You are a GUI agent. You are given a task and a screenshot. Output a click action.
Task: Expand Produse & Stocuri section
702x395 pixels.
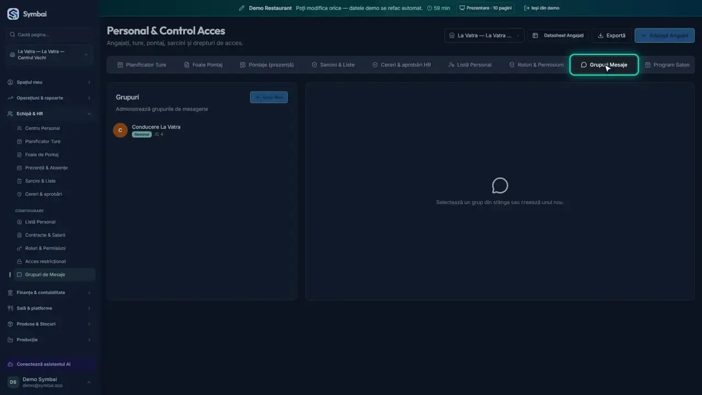point(50,324)
